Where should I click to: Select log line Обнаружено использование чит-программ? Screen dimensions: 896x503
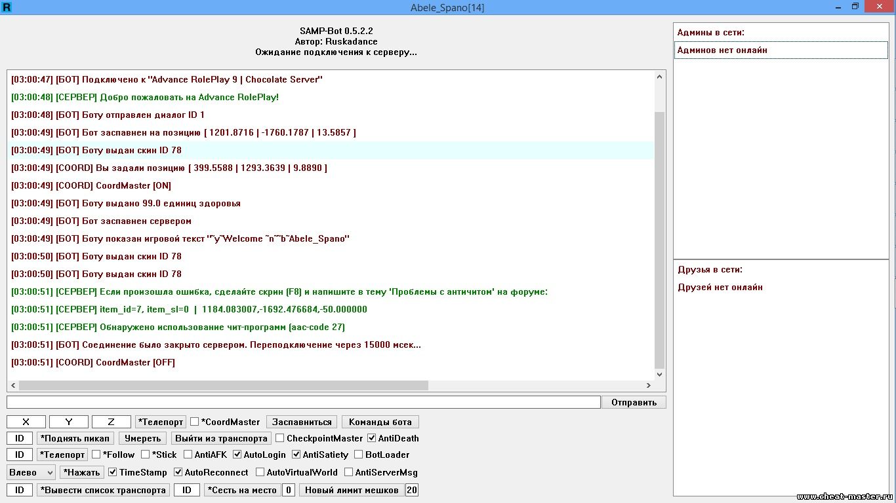[x=331, y=327]
